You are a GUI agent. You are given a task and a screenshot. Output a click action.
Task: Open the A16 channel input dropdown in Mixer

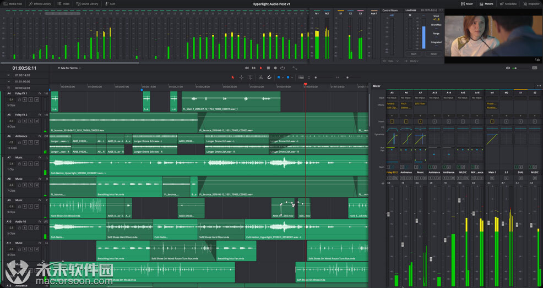click(x=477, y=98)
